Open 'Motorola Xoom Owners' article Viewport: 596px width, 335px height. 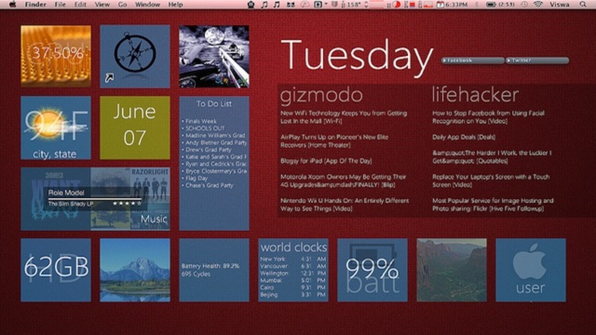343,181
